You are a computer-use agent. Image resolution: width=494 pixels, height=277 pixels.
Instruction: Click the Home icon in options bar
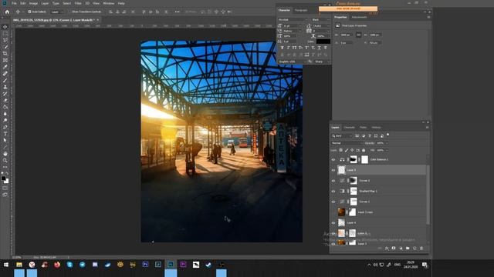pyautogui.click(x=7, y=12)
